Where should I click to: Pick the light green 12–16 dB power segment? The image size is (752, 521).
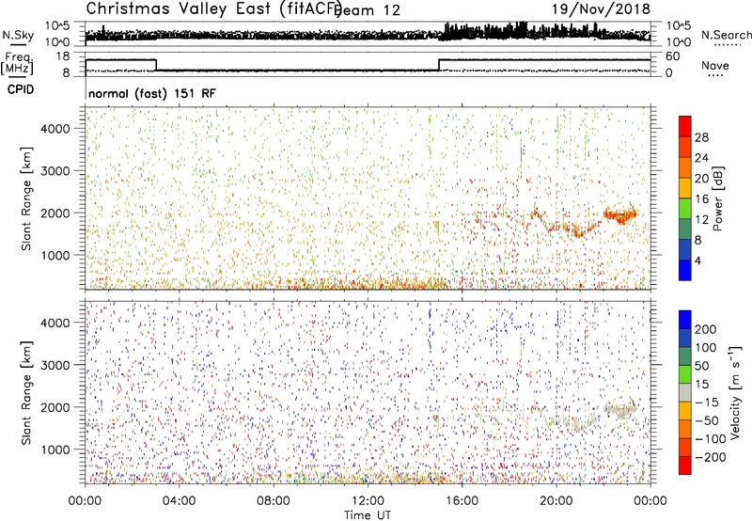685,209
